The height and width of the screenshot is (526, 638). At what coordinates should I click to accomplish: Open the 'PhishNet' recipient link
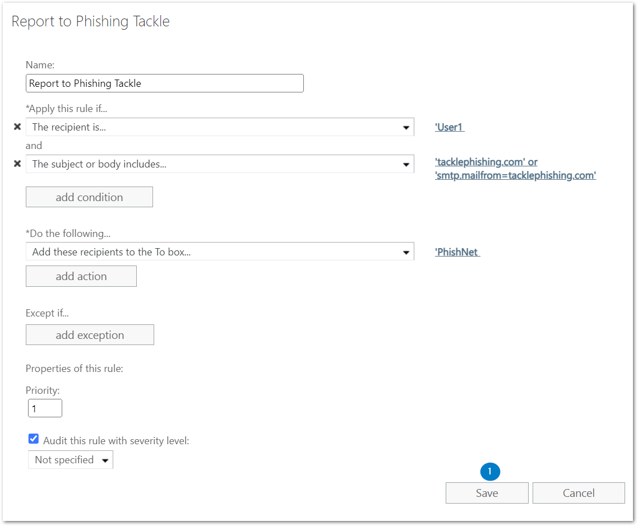point(457,252)
